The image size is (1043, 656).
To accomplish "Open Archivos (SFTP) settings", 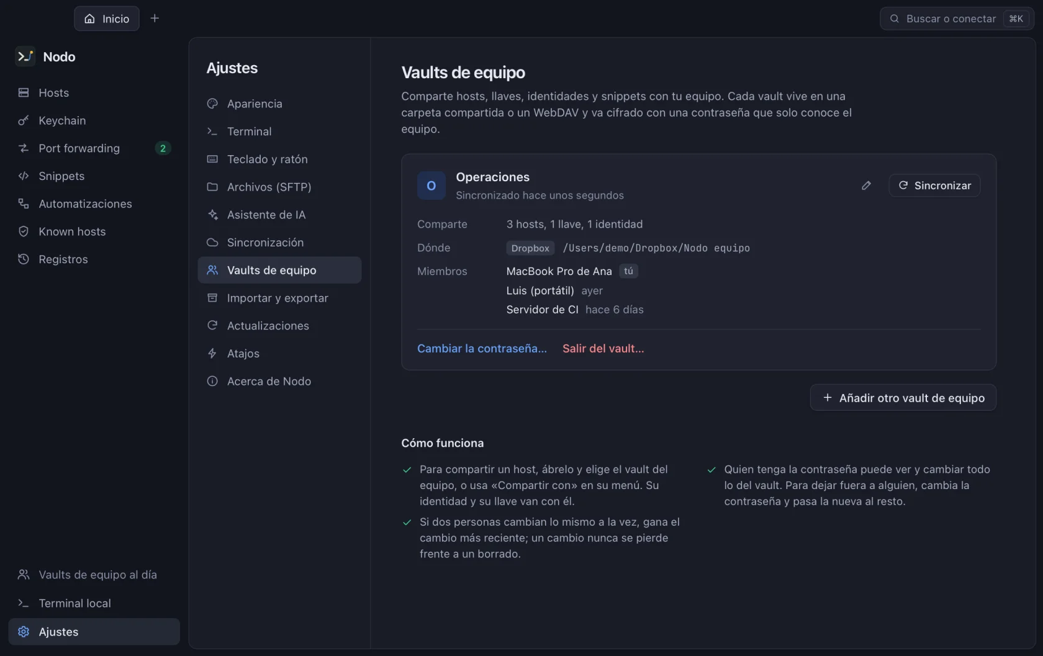I will 279,187.
